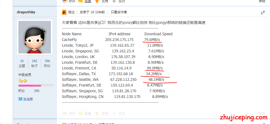The width and height of the screenshot is (270, 124).
Task: Select the IP 176.58.107.39
Action: (x=123, y=57)
